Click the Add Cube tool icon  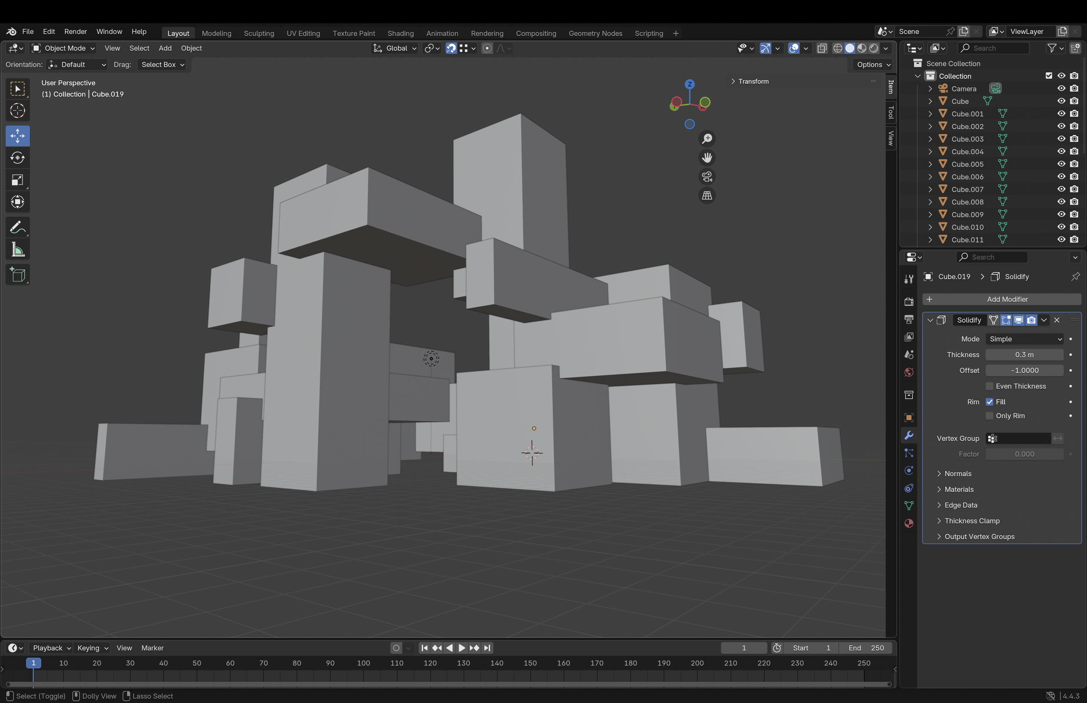coord(17,275)
